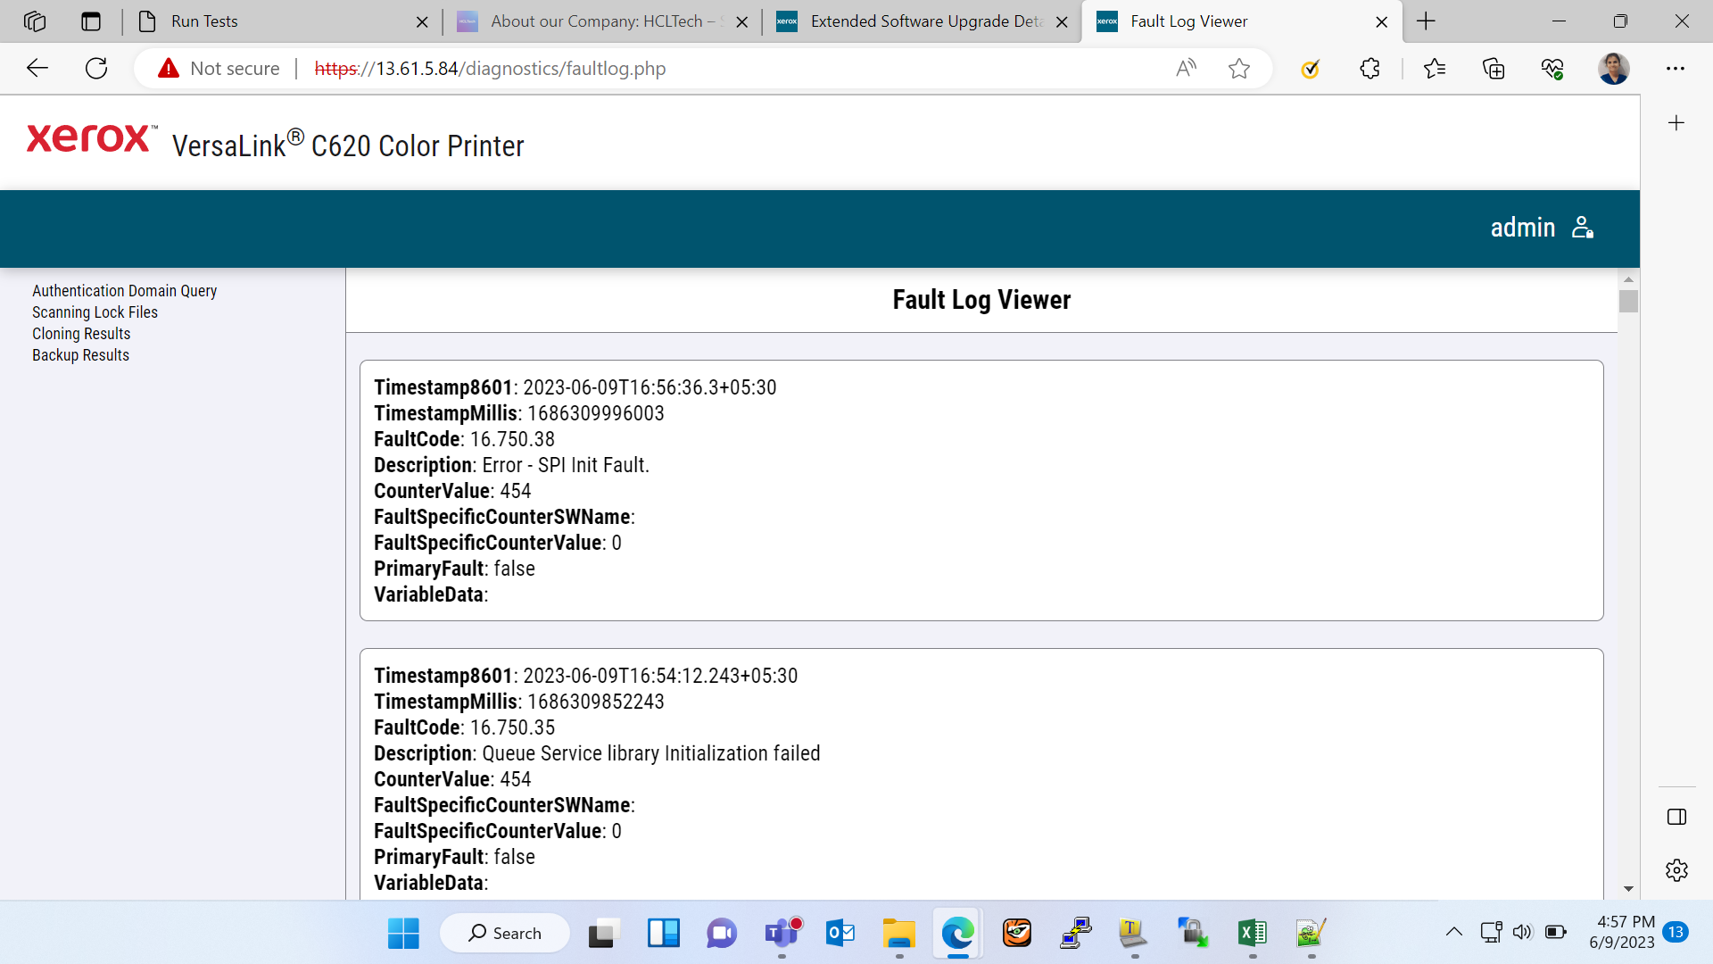Open the Cloning Results link
This screenshot has width=1713, height=964.
point(81,334)
